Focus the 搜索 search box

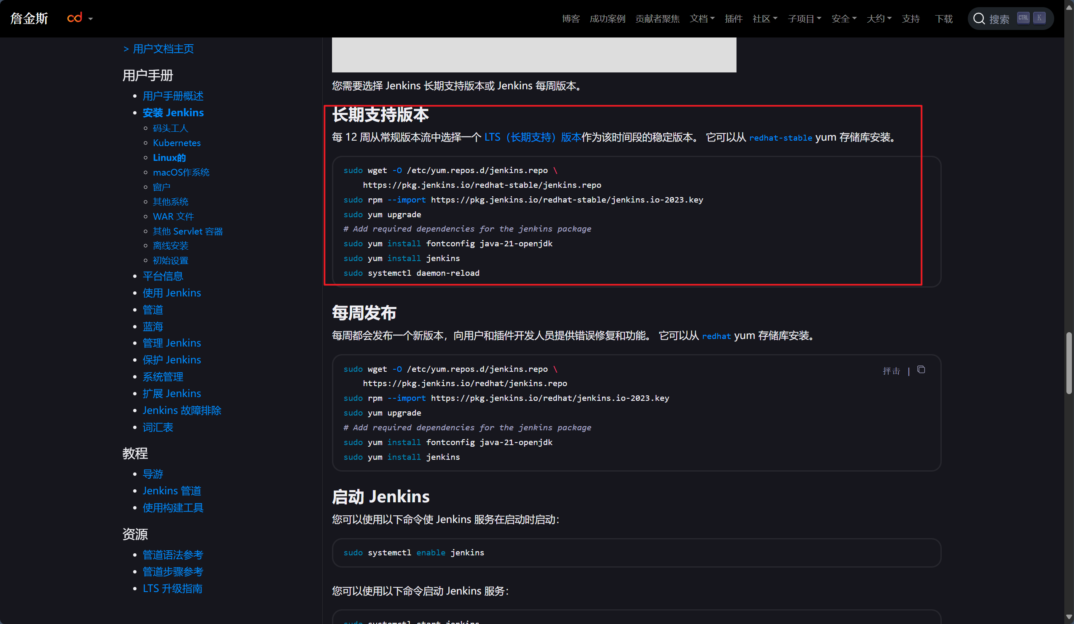pos(1010,19)
